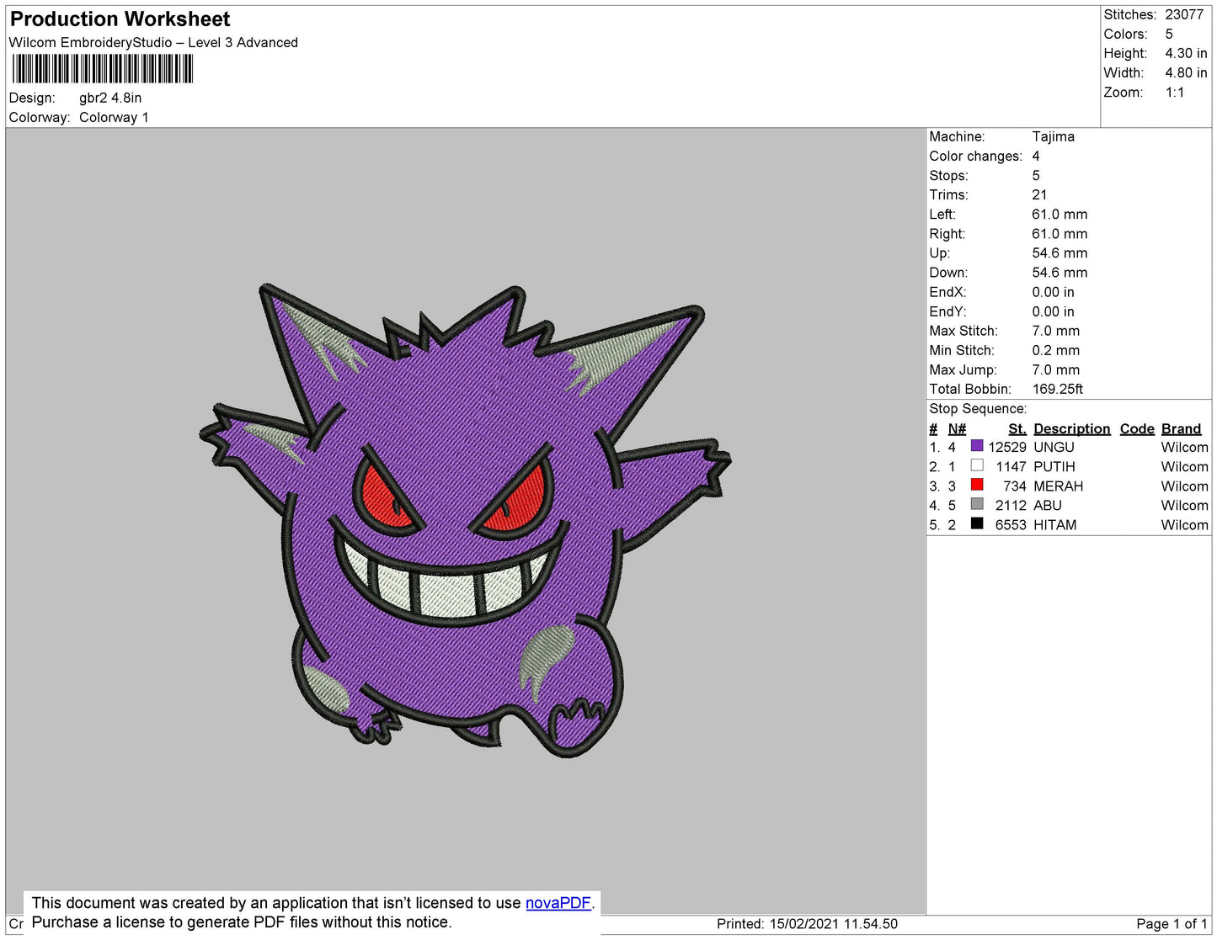Click the Max Jump value 7.0 mm

click(x=1055, y=369)
